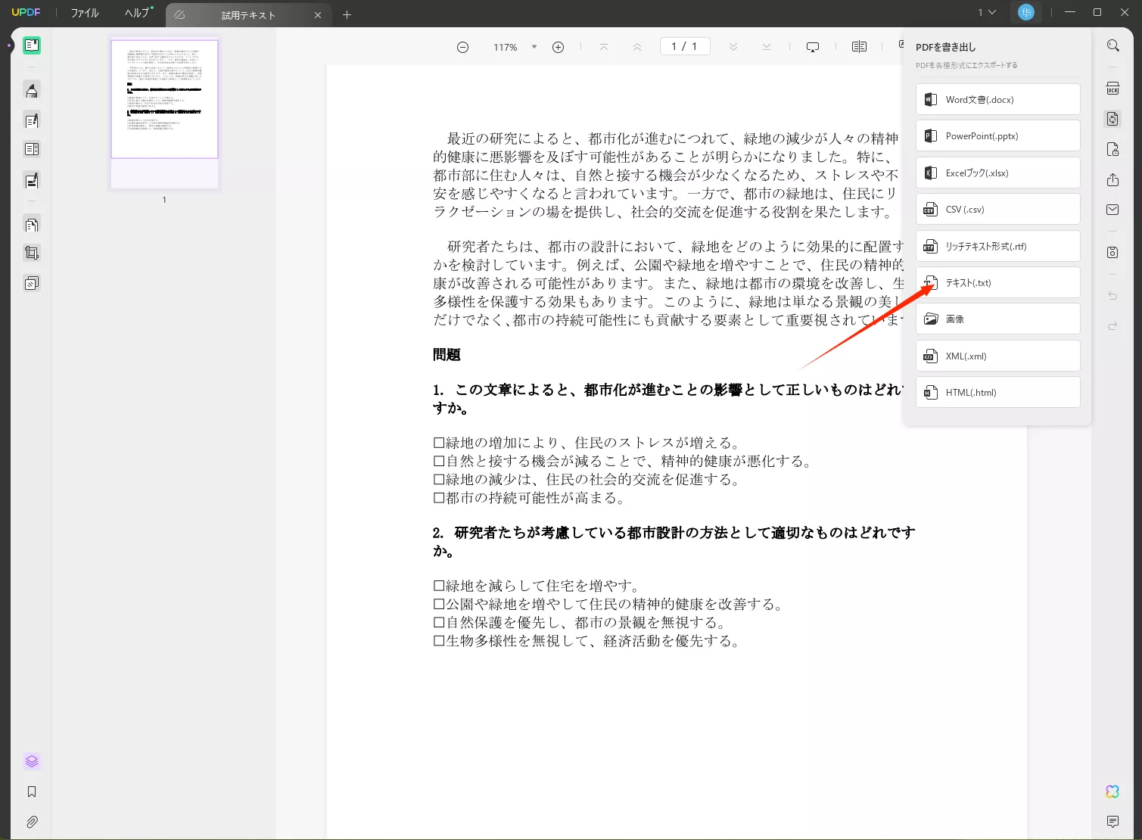Click the user account avatar

(1026, 12)
